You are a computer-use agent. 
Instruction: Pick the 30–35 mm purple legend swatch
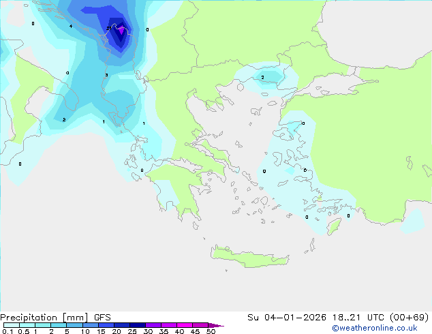(x=153, y=325)
